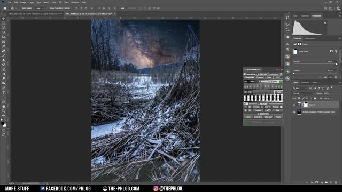Click the delete layer trash icon
This screenshot has height=192, width=342.
[x=336, y=182]
